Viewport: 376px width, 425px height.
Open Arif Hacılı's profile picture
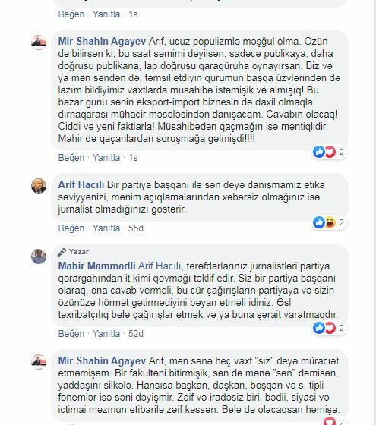(x=39, y=186)
